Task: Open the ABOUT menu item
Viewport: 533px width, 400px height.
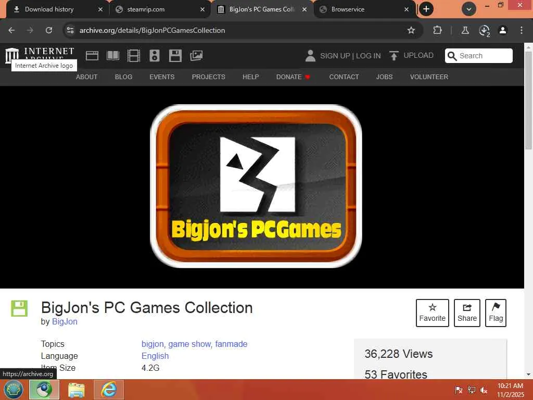Action: [87, 77]
